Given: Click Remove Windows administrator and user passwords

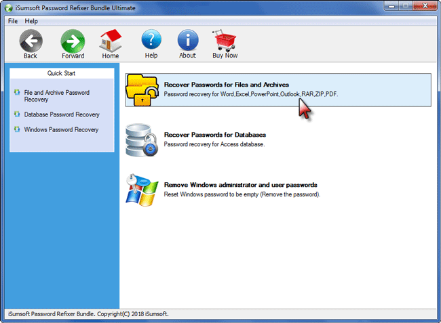Looking at the screenshot, I should pos(240,184).
